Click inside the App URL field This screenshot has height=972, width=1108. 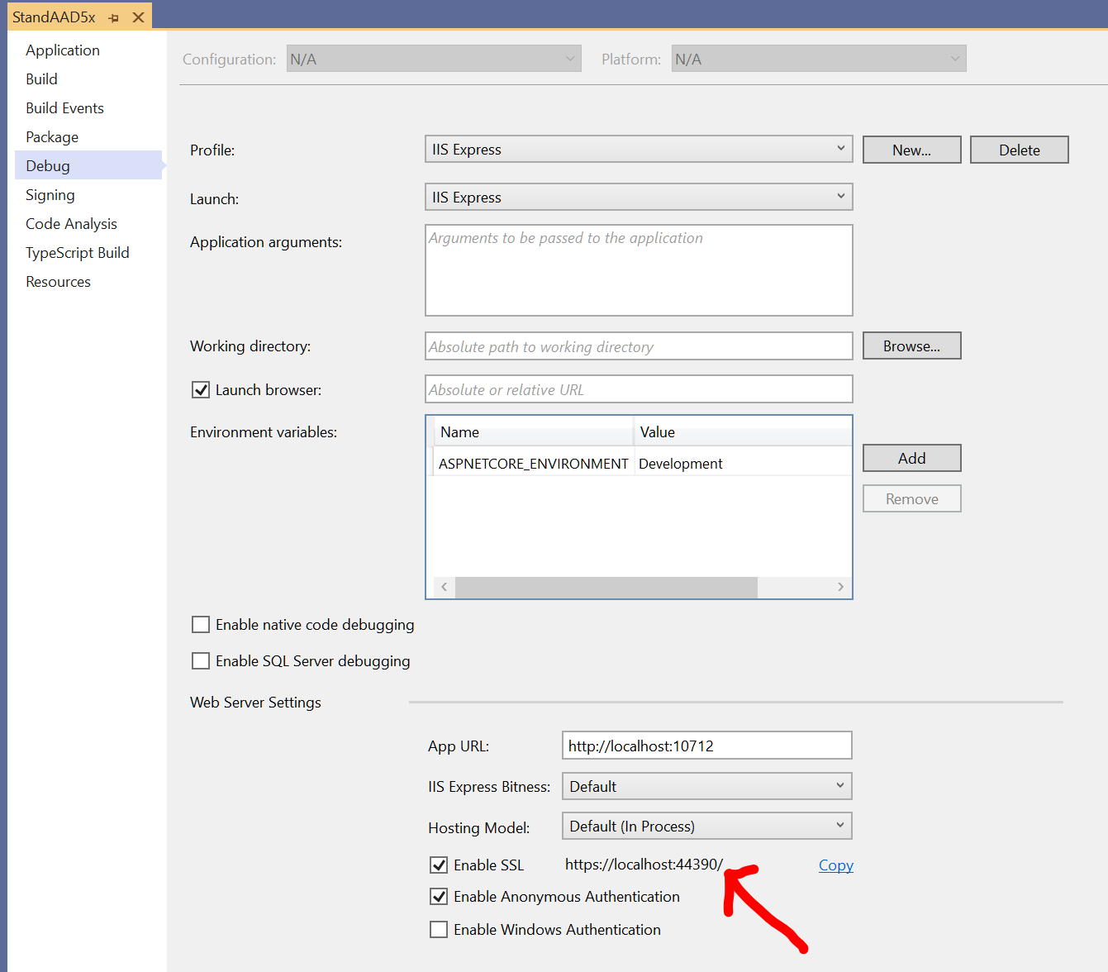[706, 745]
